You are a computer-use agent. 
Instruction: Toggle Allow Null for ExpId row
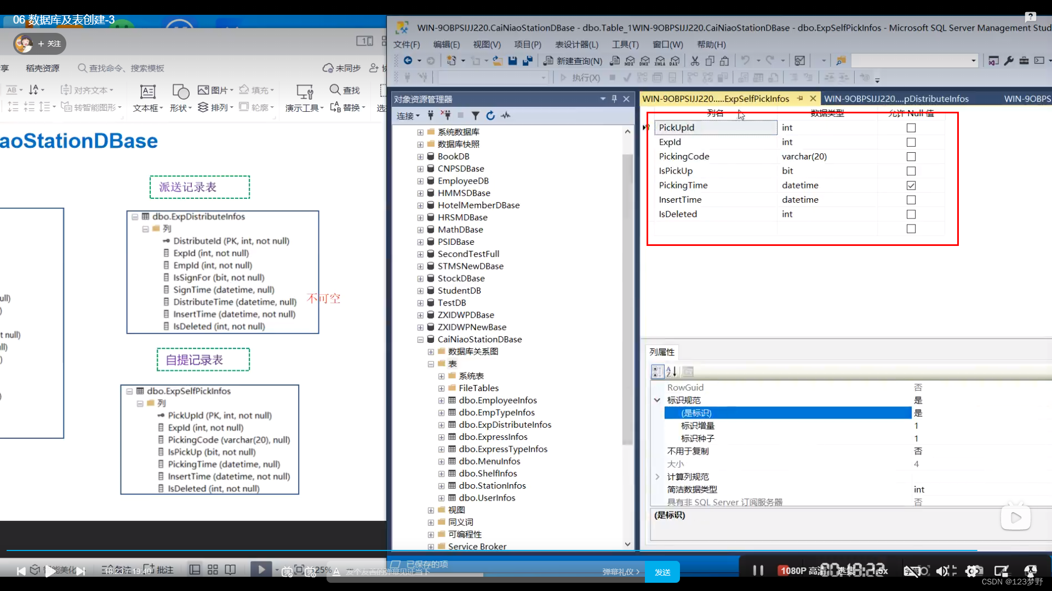pos(911,142)
